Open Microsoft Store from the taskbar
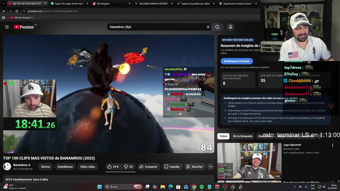 pos(178,187)
